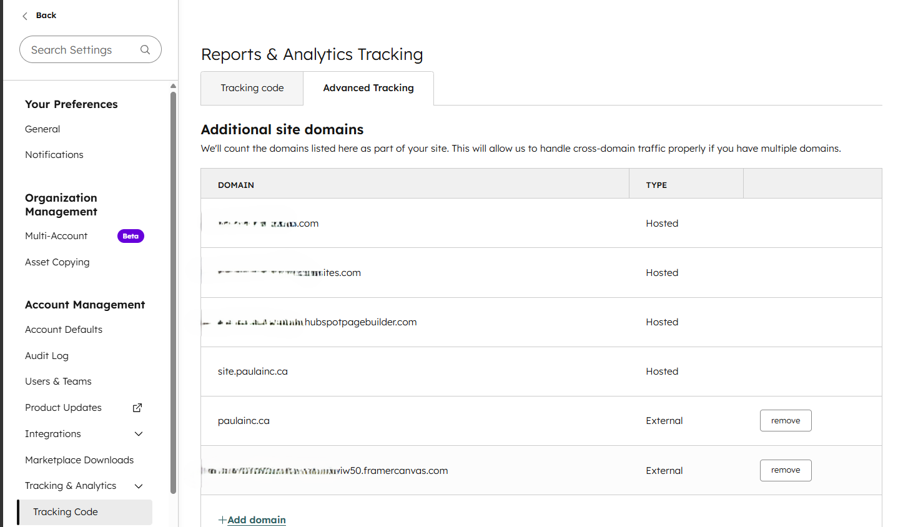Viewport: 898px width, 527px height.
Task: Expand the Integrations section chevron
Action: click(x=139, y=434)
